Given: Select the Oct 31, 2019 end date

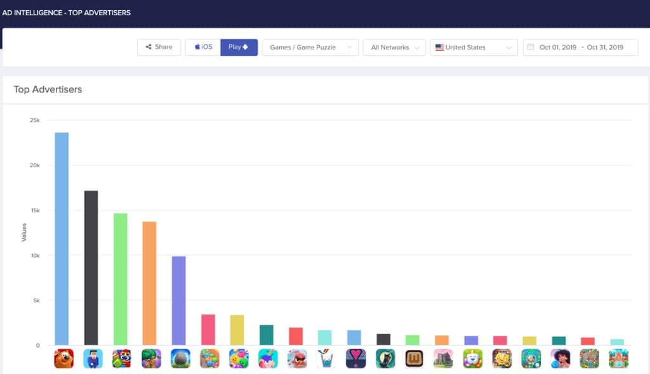Looking at the screenshot, I should [605, 47].
